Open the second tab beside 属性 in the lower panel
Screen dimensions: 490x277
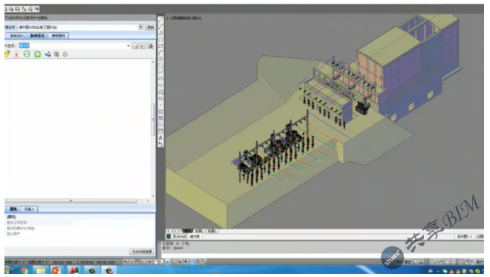click(x=29, y=208)
